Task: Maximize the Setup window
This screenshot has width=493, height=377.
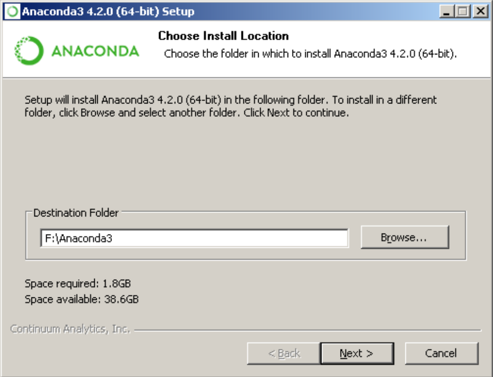Action: (462, 11)
